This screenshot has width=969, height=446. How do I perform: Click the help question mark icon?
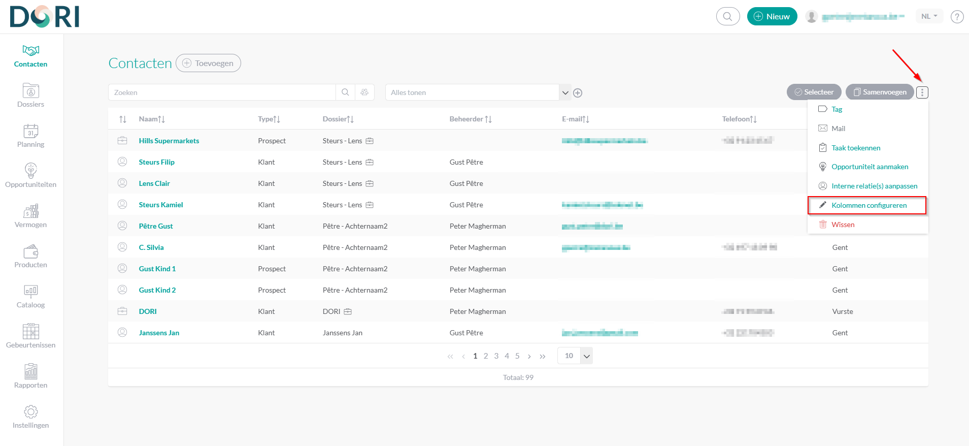coord(957,17)
